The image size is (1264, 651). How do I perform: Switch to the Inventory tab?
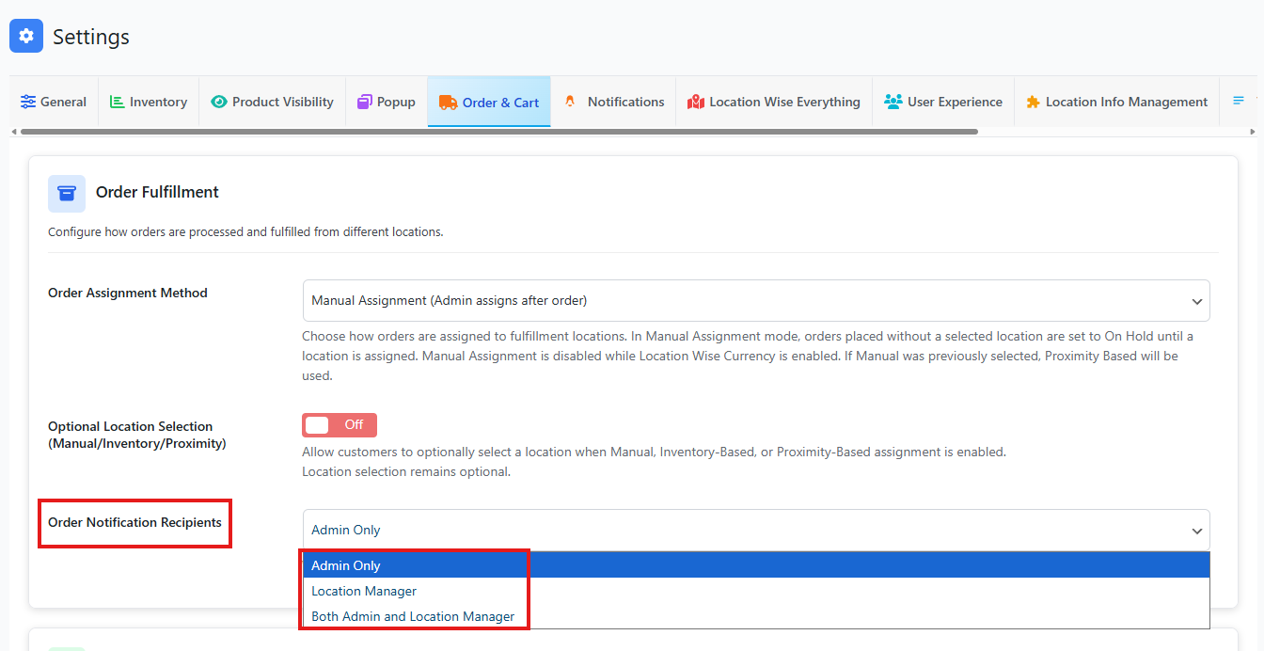click(149, 102)
